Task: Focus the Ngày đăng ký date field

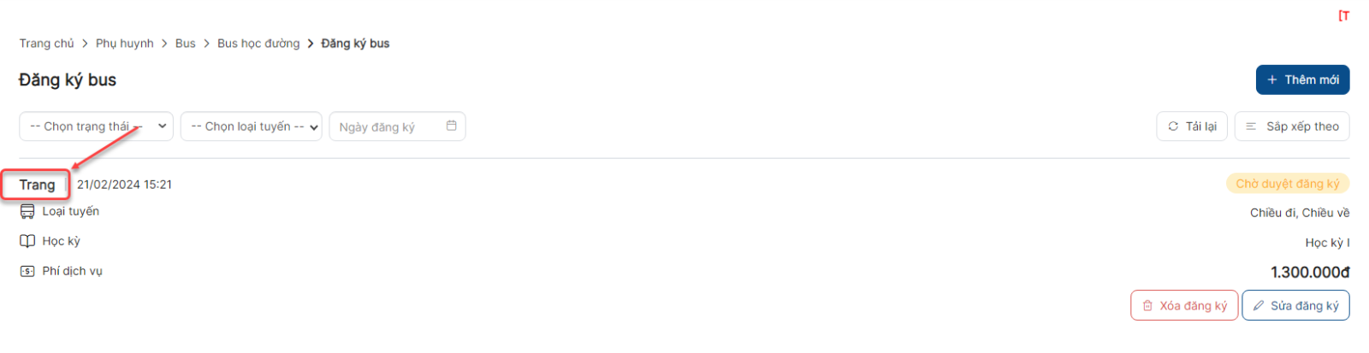Action: coord(397,126)
